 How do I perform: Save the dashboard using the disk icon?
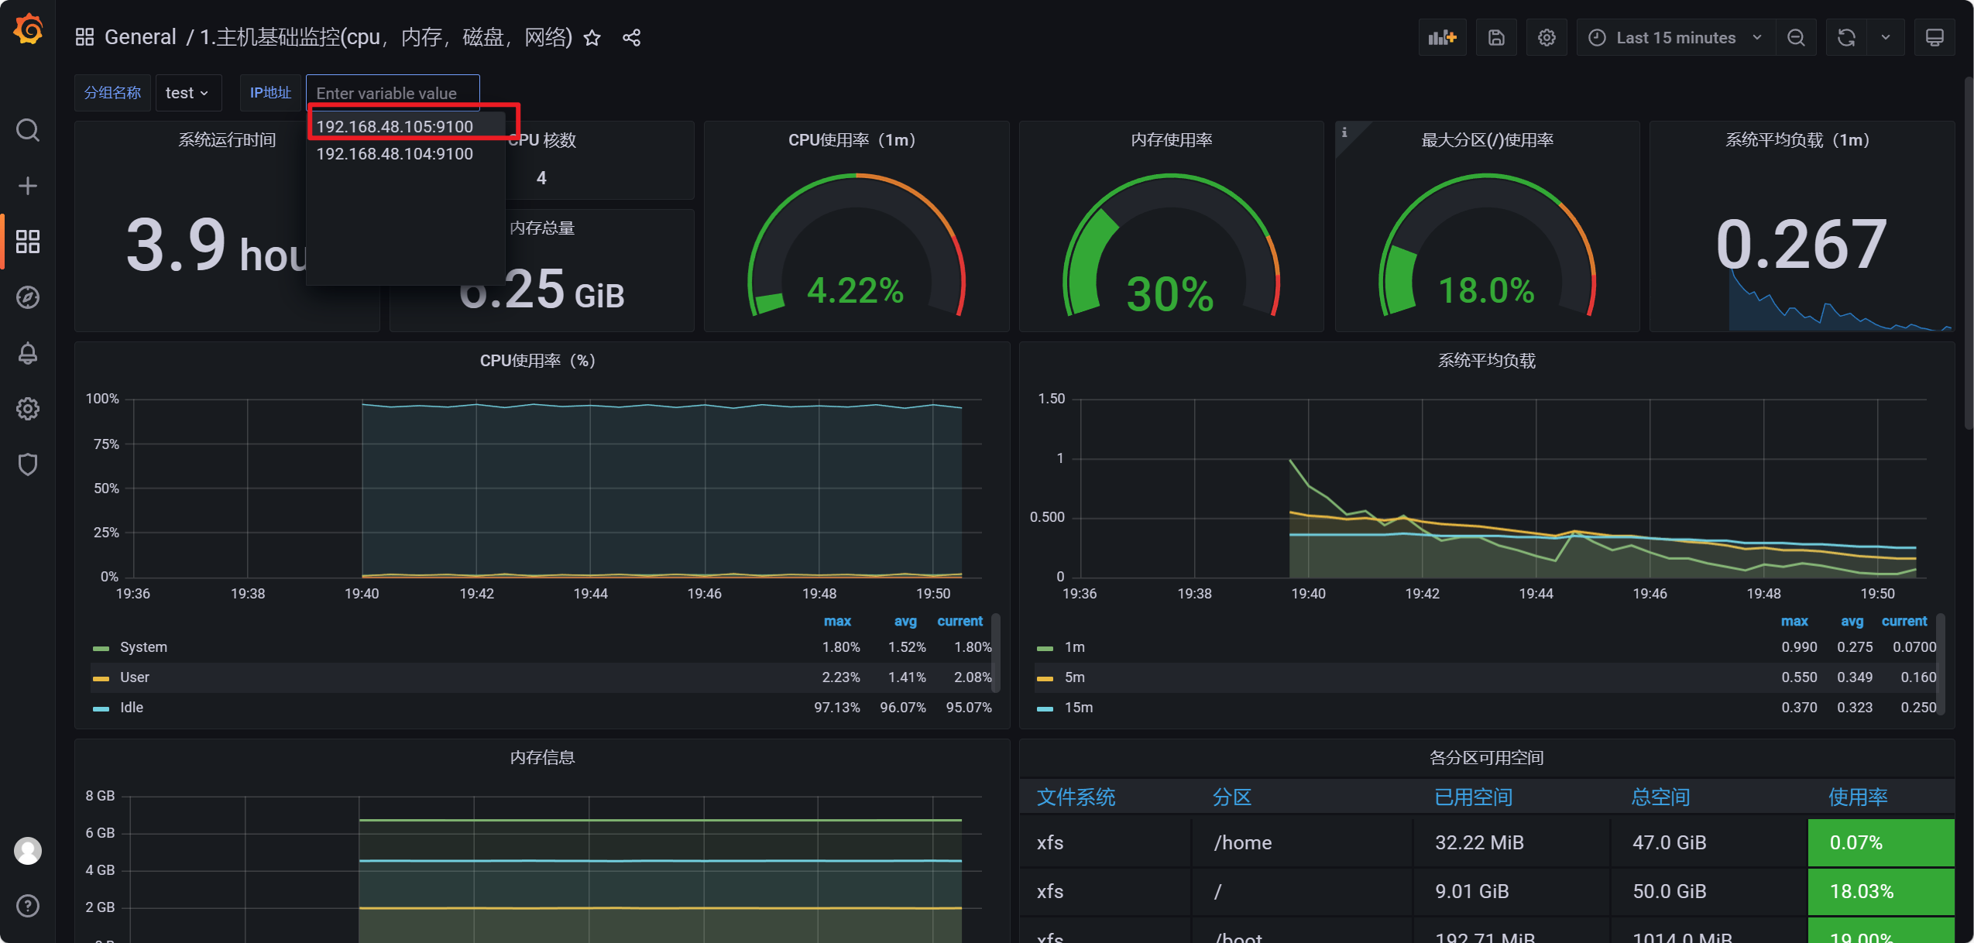tap(1495, 37)
